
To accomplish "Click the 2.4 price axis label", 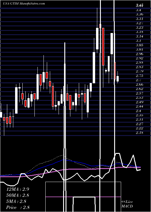I will [x=139, y=111].
